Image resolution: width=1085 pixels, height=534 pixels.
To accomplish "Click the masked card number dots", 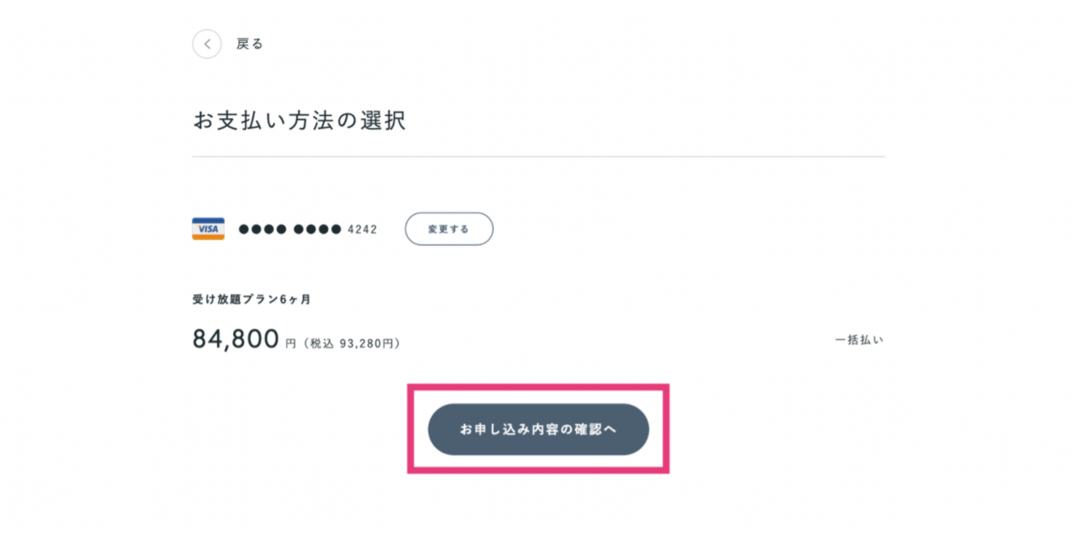I will coord(290,229).
